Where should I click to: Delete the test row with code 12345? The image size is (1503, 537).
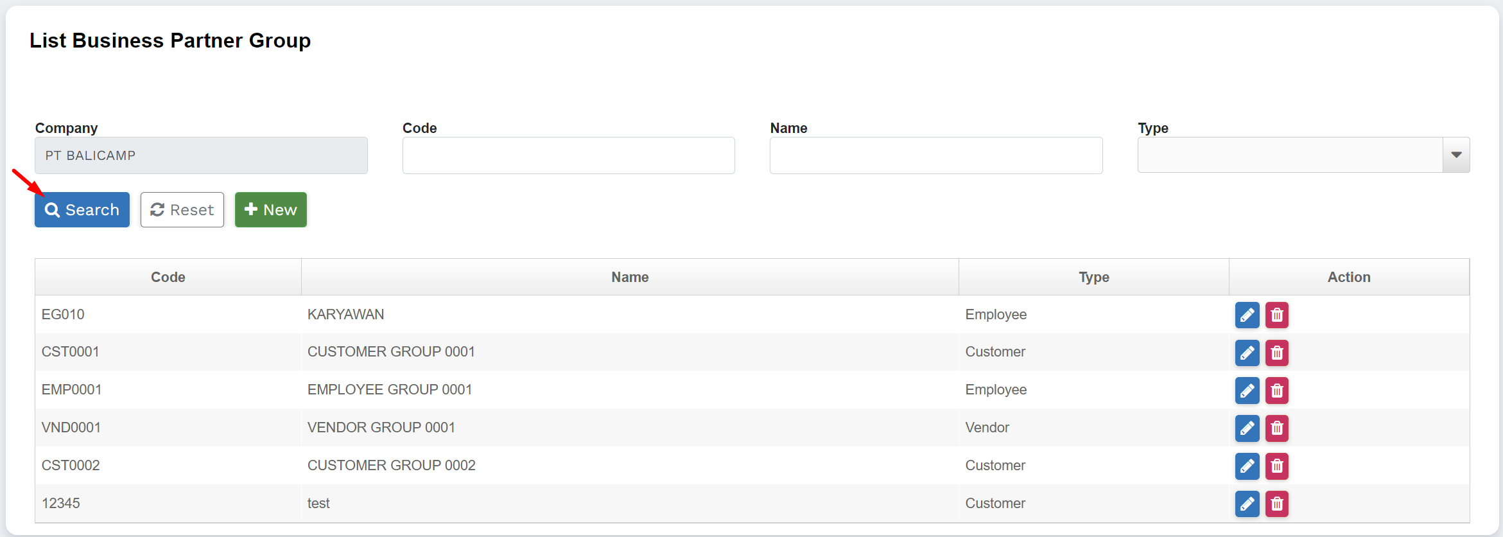coord(1276,504)
